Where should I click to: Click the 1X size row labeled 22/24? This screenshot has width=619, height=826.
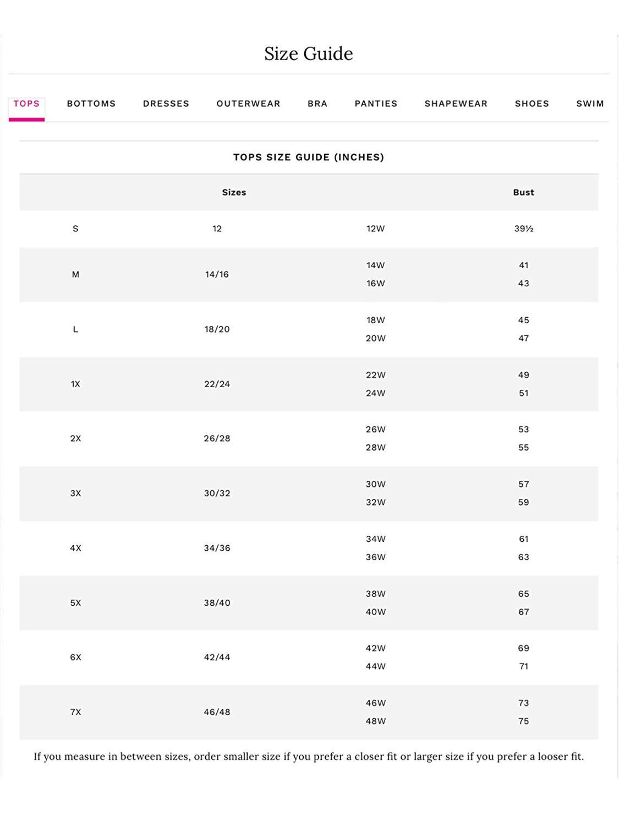click(x=217, y=383)
